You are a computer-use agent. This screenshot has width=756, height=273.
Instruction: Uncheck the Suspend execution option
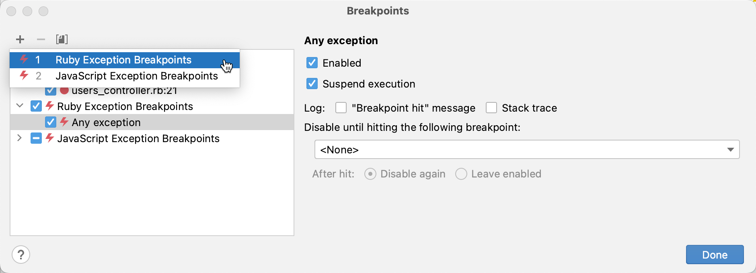point(312,84)
